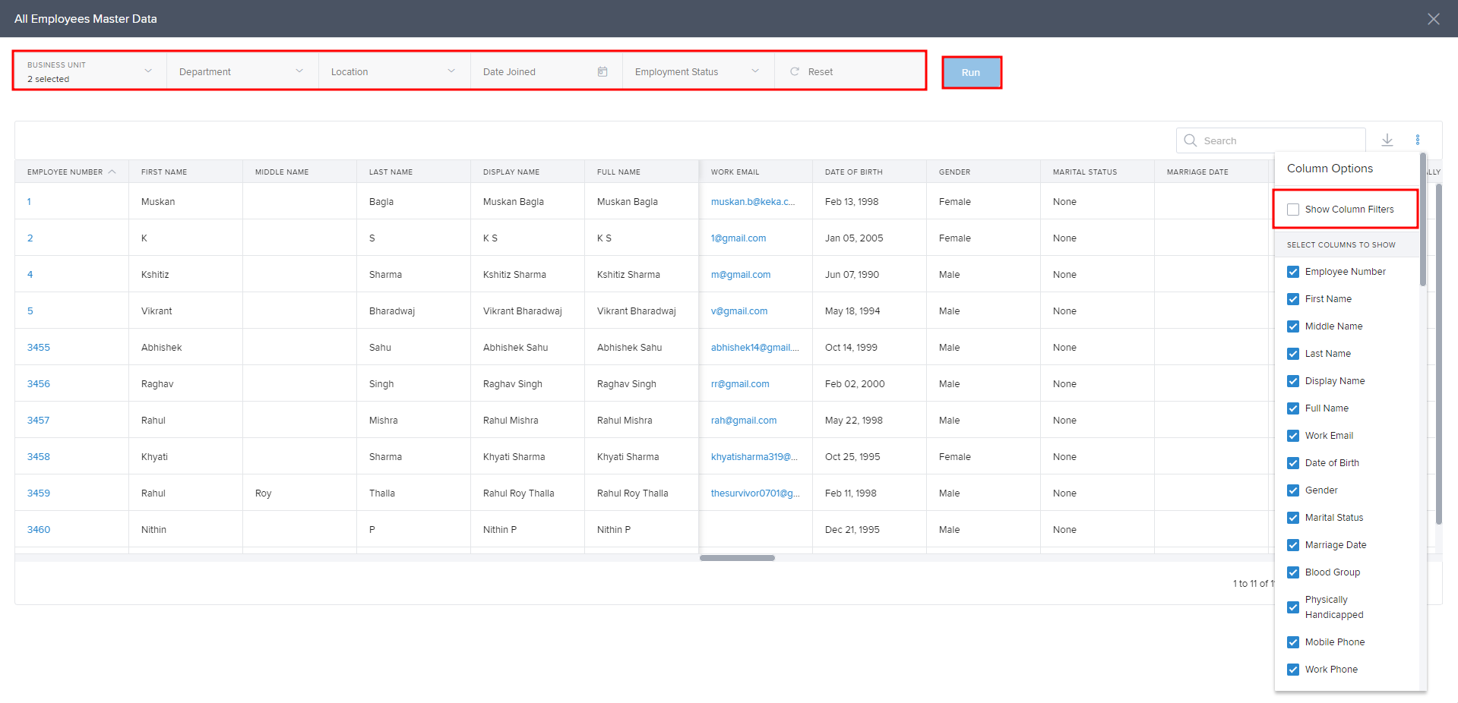Click the horizontal table scrollbar thumb
Viewport: 1458px width, 703px height.
point(737,558)
